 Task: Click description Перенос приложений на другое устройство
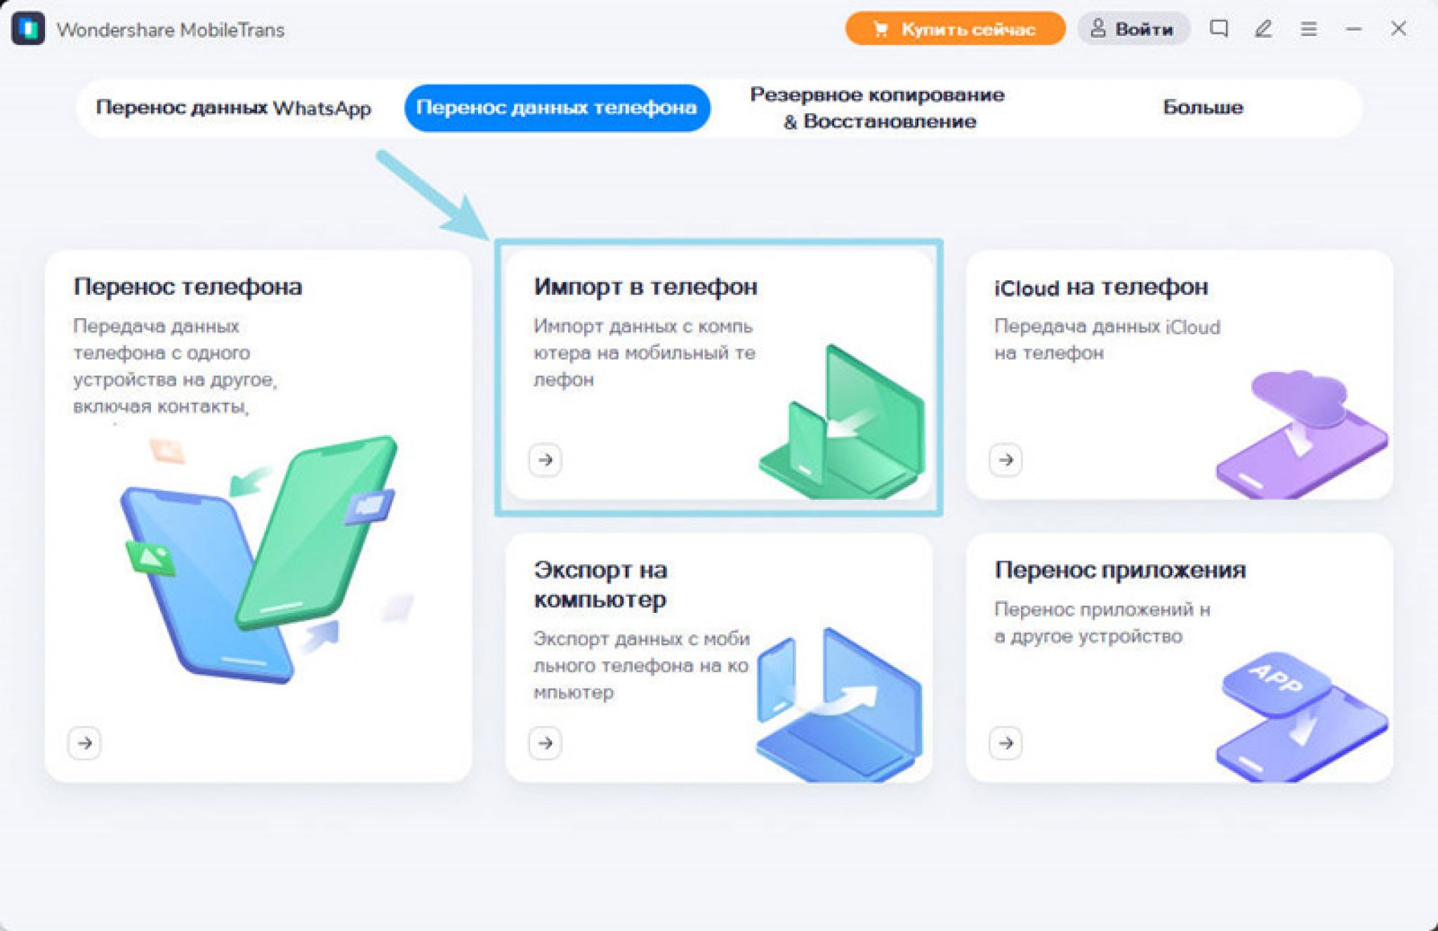(x=1102, y=622)
